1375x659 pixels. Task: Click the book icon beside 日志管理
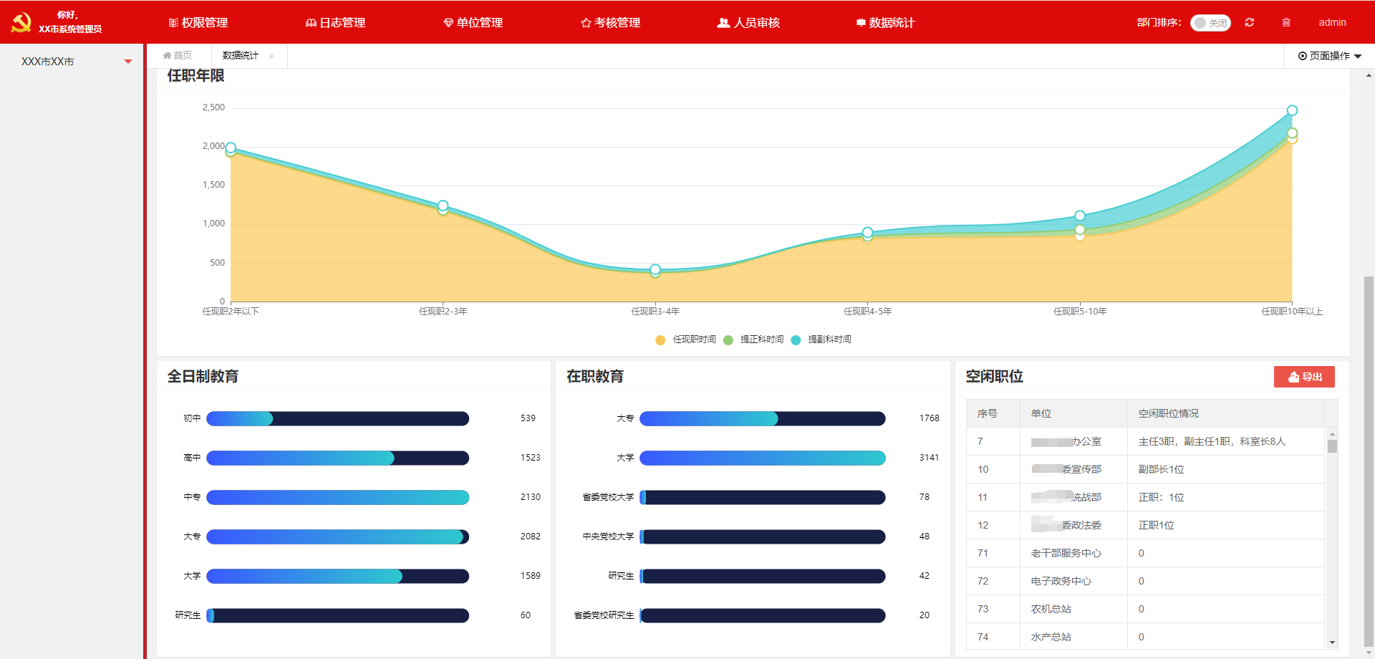[x=311, y=23]
